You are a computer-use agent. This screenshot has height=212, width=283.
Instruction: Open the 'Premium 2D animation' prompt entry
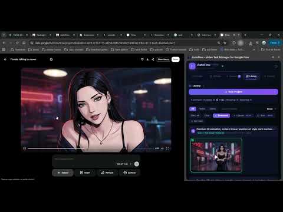tap(233, 131)
